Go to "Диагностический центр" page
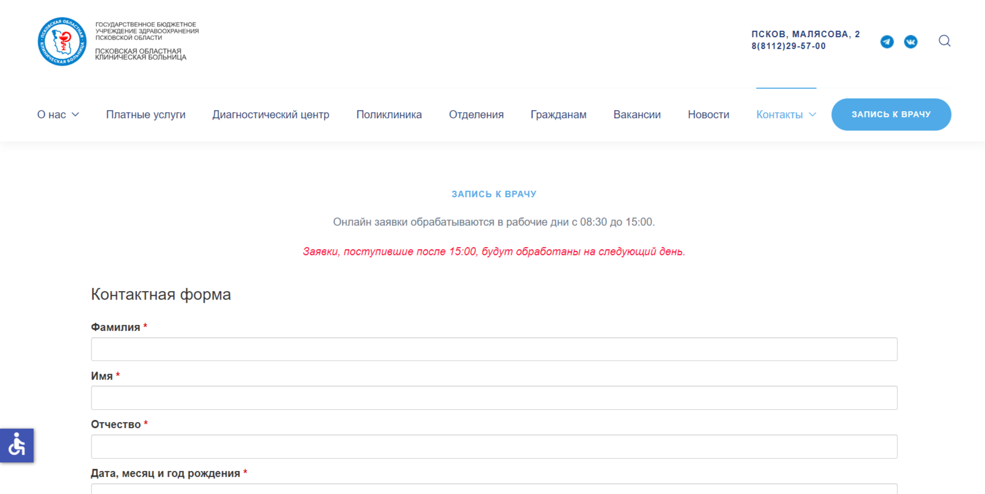The width and height of the screenshot is (985, 494). [270, 114]
